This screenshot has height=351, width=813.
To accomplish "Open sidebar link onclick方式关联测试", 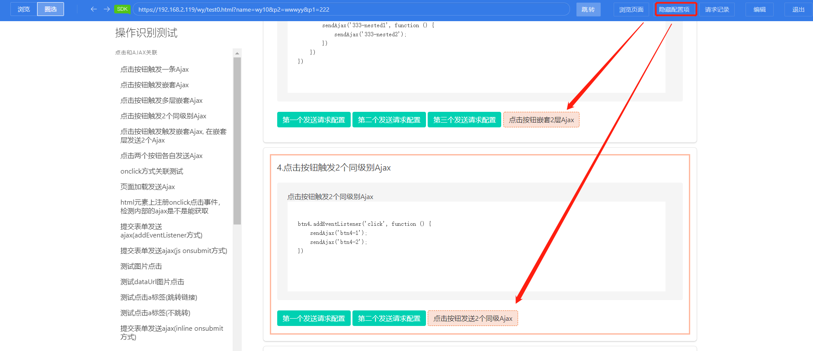I will click(x=152, y=171).
